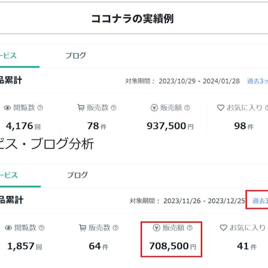
Task: Click lower 販売数 label
Action: point(99,228)
